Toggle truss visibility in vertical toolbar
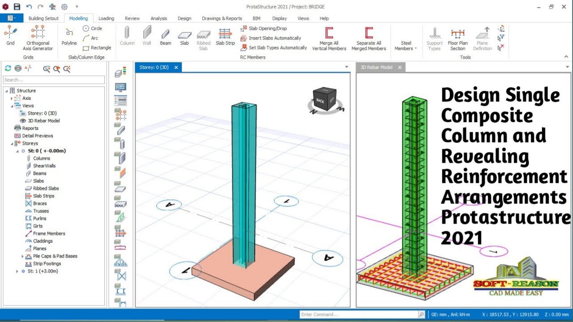This screenshot has width=573, height=322. click(x=120, y=260)
